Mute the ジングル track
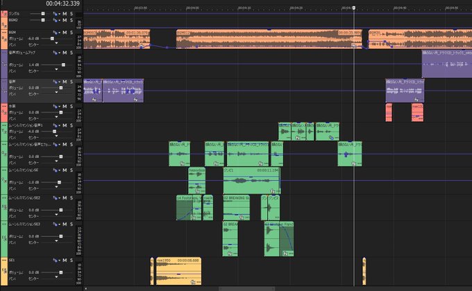 click(65, 14)
